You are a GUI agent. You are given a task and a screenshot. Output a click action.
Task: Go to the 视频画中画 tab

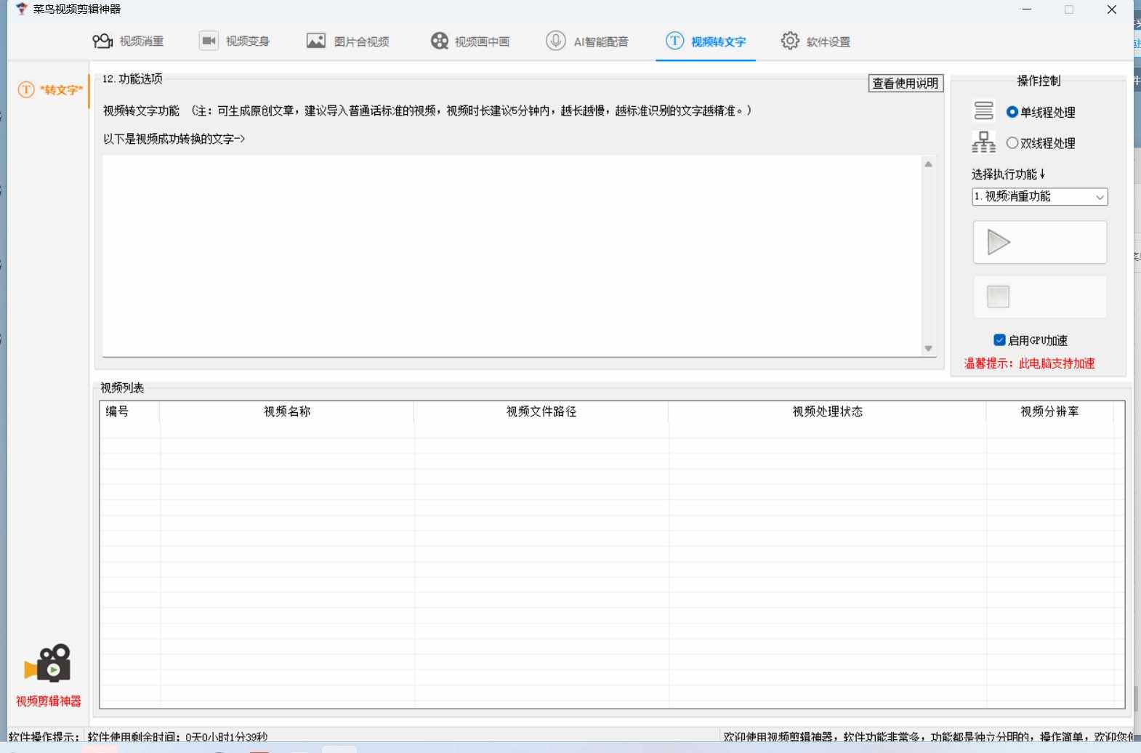[x=469, y=41]
